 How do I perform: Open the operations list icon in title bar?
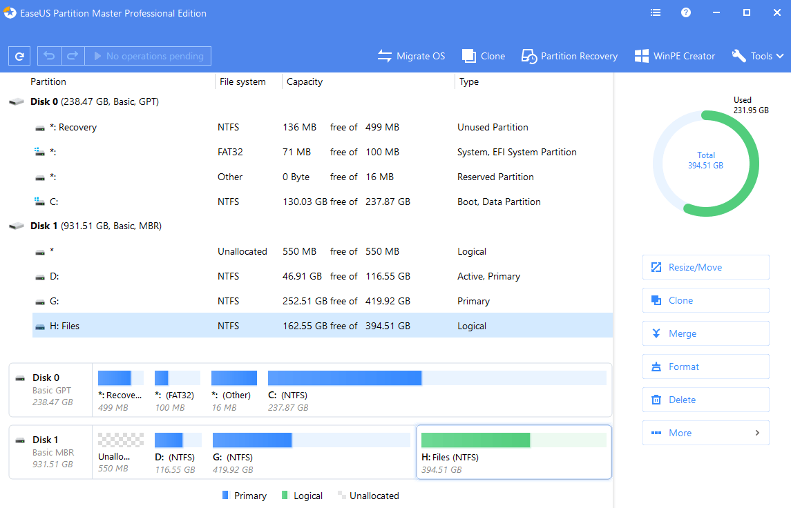coord(655,12)
